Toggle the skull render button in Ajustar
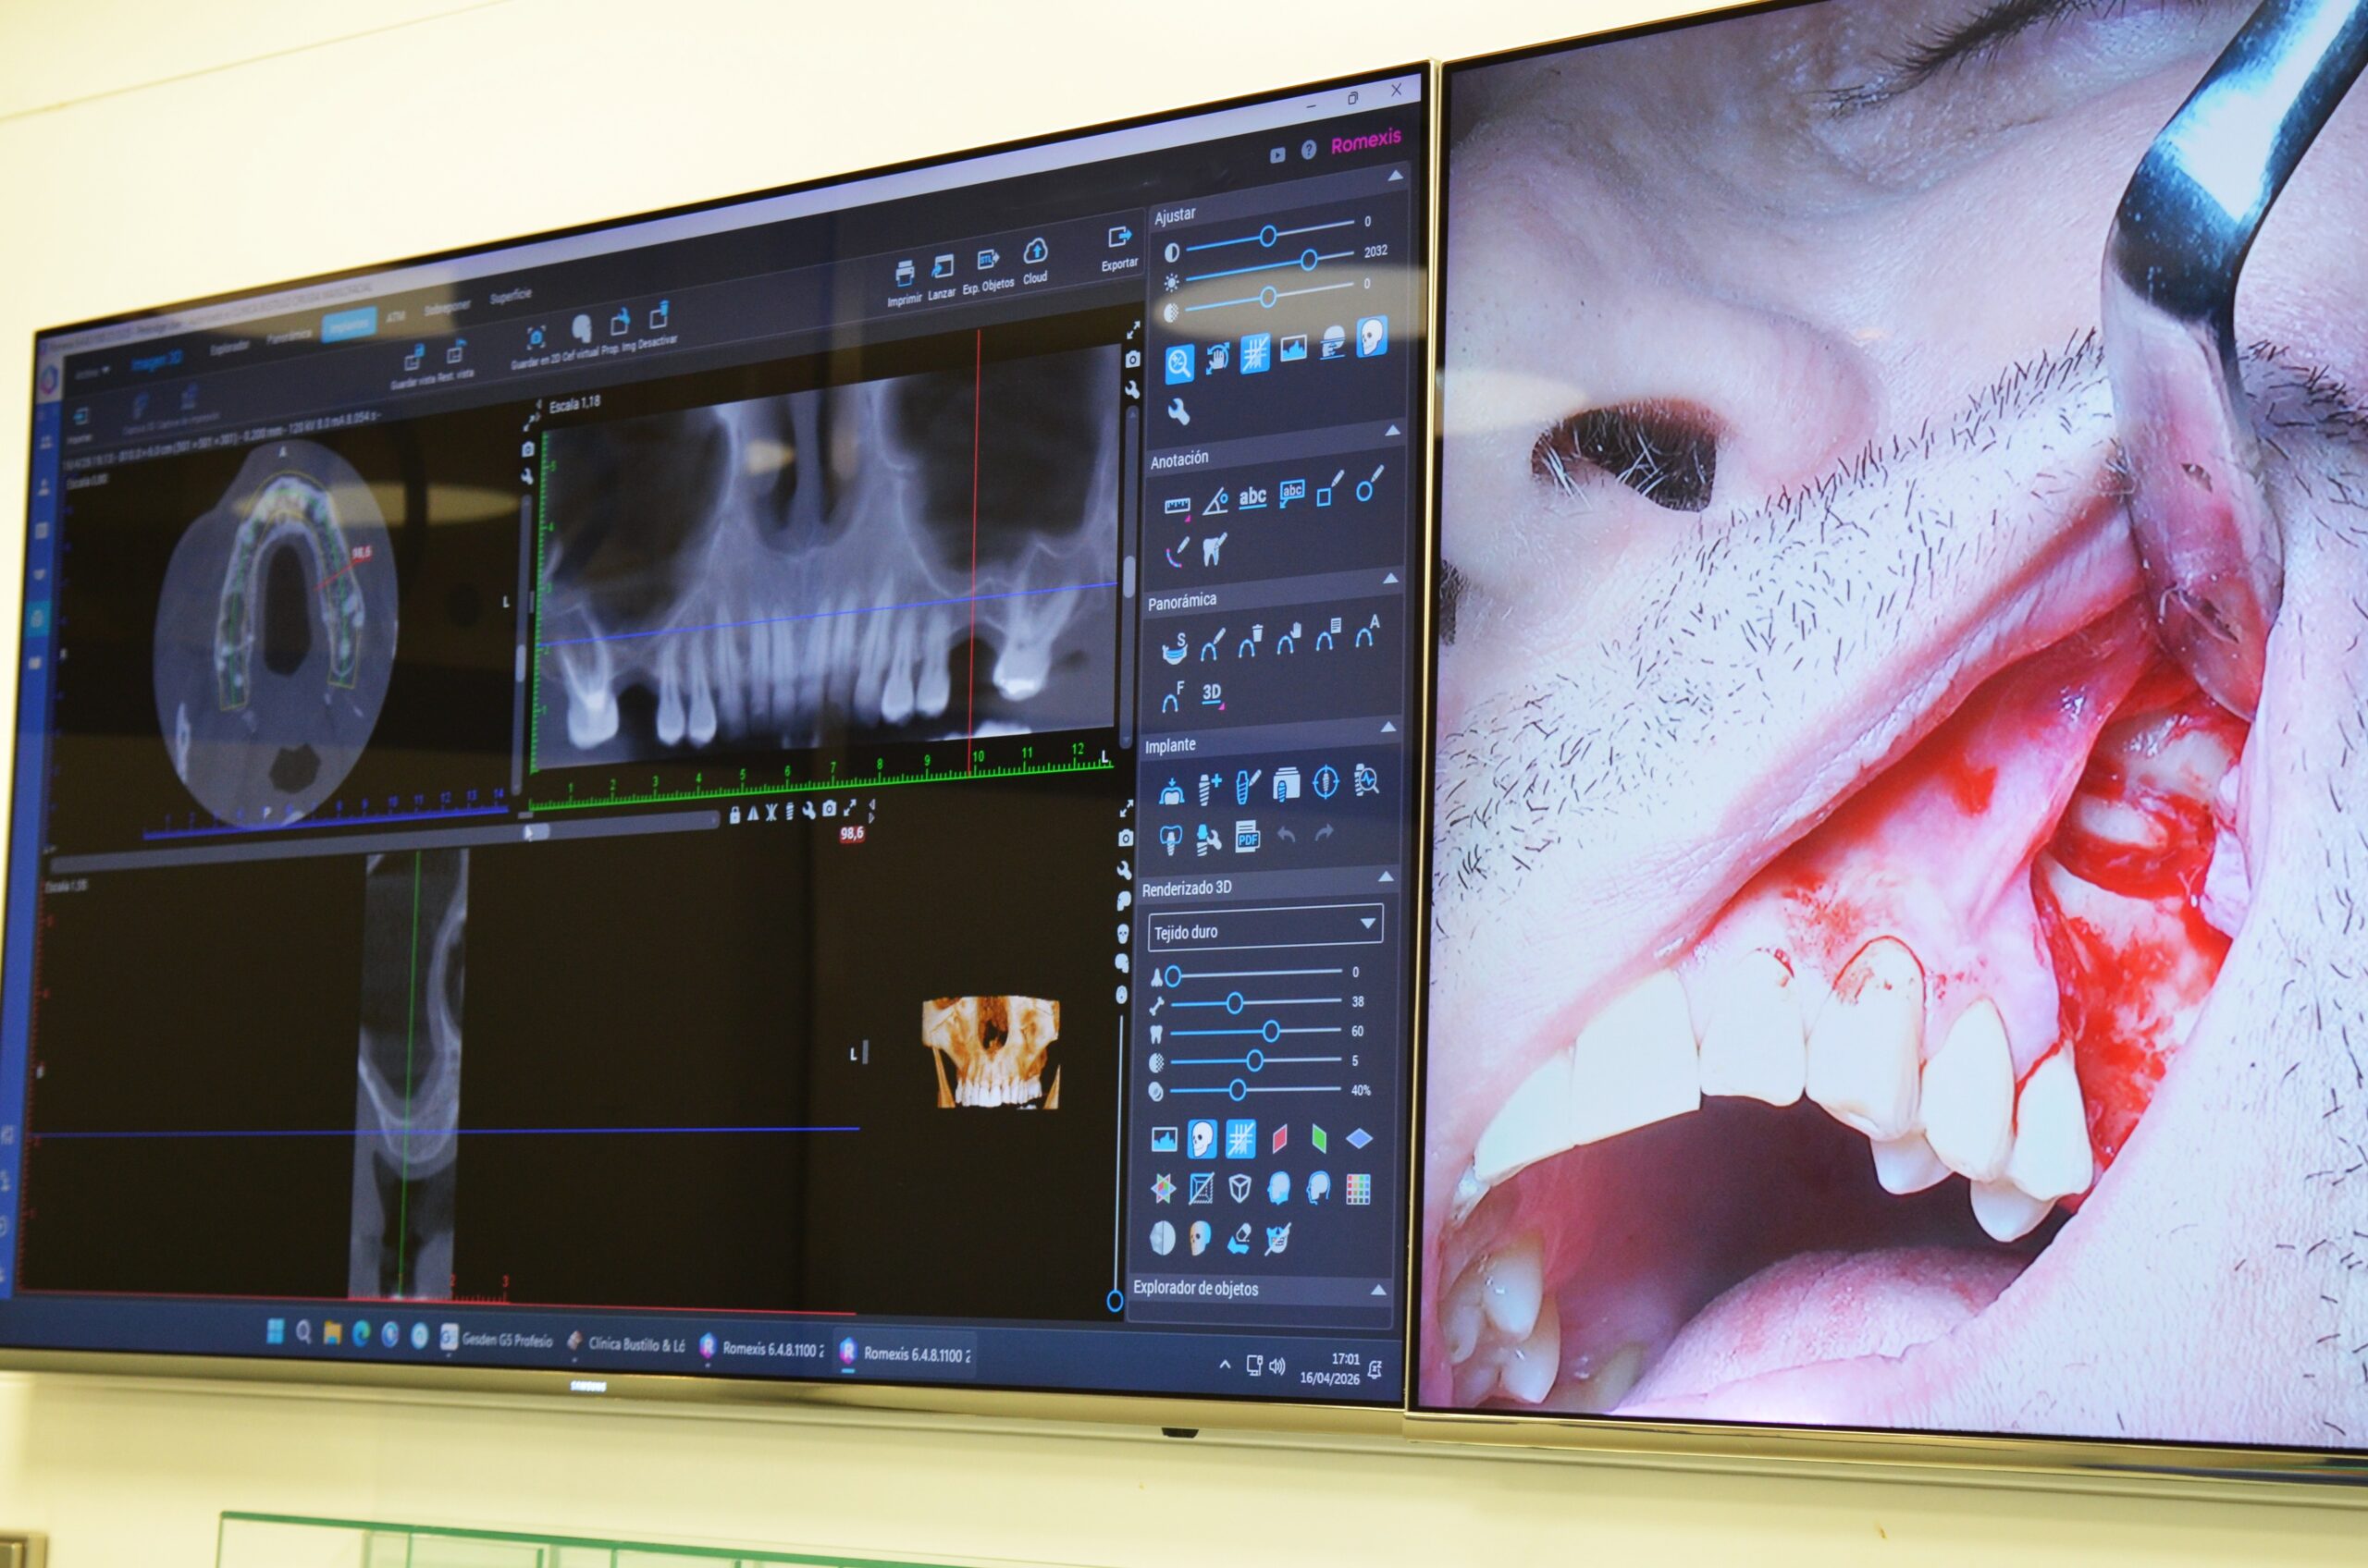This screenshot has height=1568, width=2368. (x=1372, y=337)
